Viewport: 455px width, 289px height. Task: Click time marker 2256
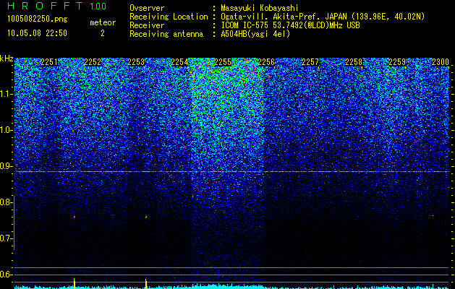coord(266,62)
